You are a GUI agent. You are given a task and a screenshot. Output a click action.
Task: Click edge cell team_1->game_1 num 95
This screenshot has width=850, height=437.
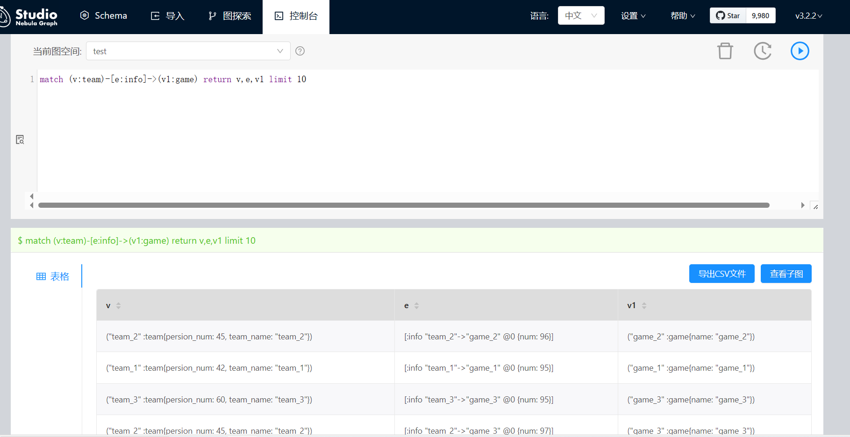click(506, 368)
